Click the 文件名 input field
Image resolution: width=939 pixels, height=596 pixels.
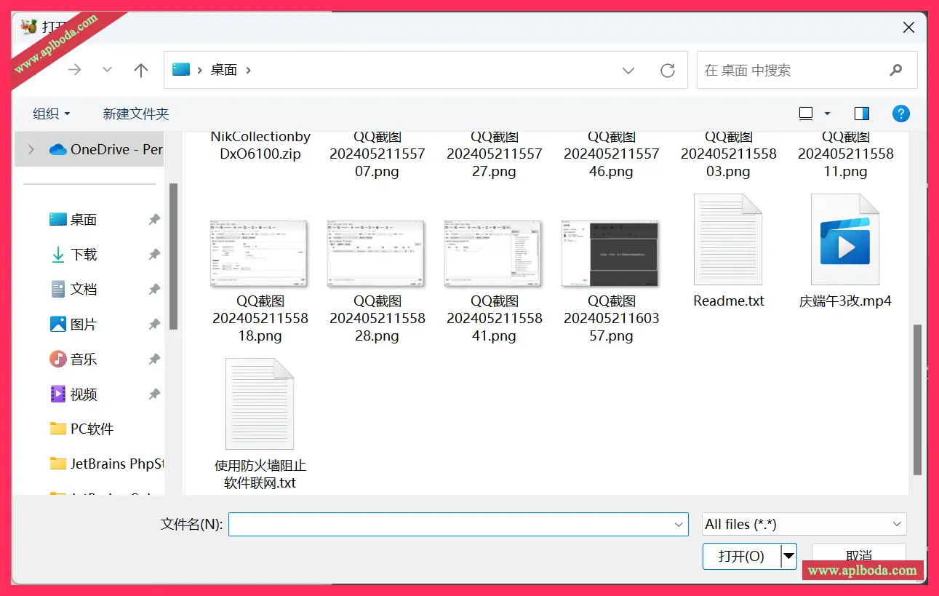451,524
